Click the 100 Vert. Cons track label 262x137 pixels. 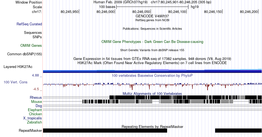15,82
